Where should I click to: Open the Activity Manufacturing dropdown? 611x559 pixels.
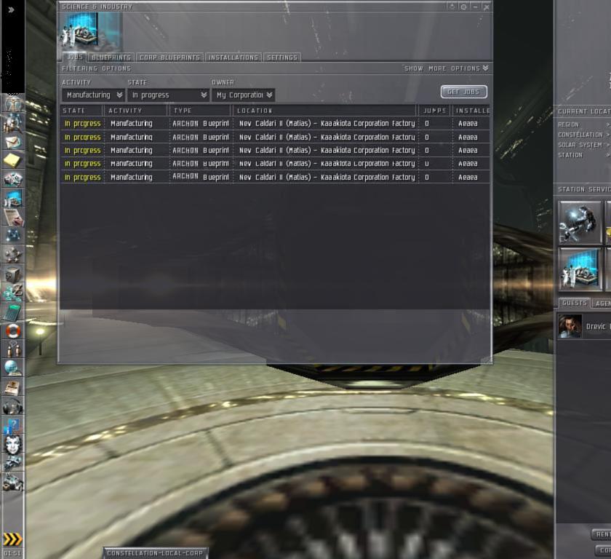click(93, 95)
